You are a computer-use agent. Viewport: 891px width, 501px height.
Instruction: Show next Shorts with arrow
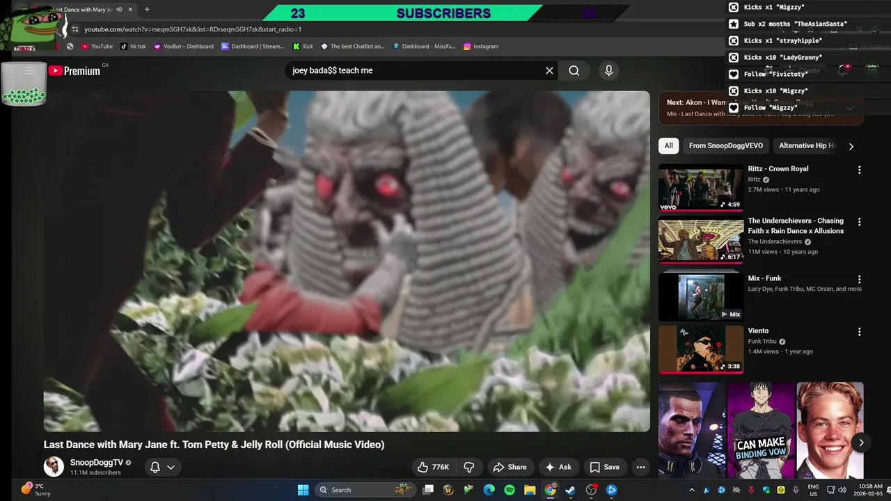point(861,443)
